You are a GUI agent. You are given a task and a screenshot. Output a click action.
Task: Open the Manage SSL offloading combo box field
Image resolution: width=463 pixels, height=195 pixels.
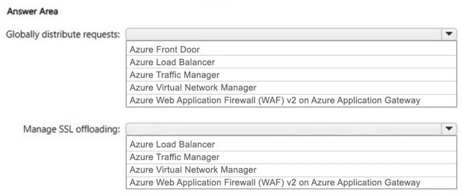291,129
